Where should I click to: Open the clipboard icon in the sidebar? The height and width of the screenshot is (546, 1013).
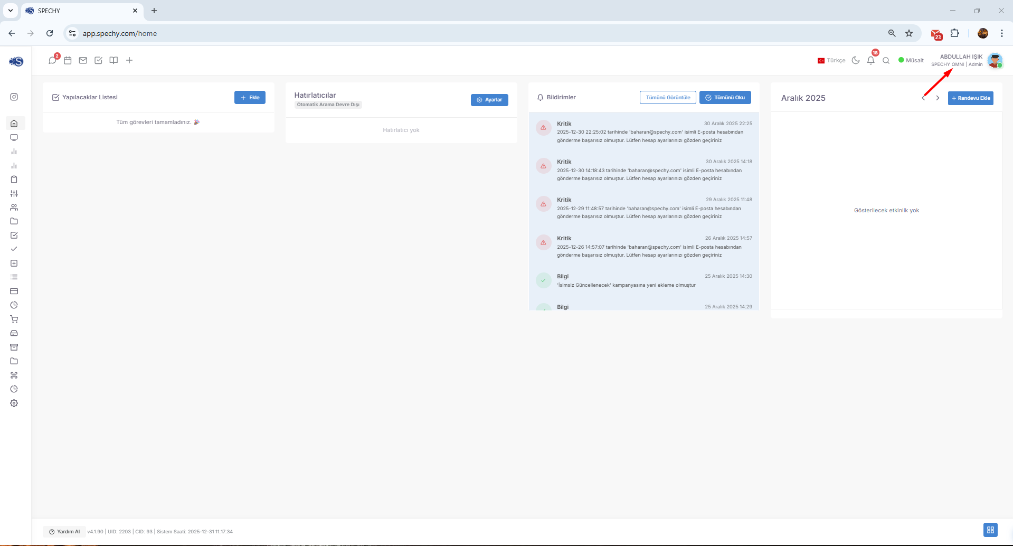click(14, 180)
